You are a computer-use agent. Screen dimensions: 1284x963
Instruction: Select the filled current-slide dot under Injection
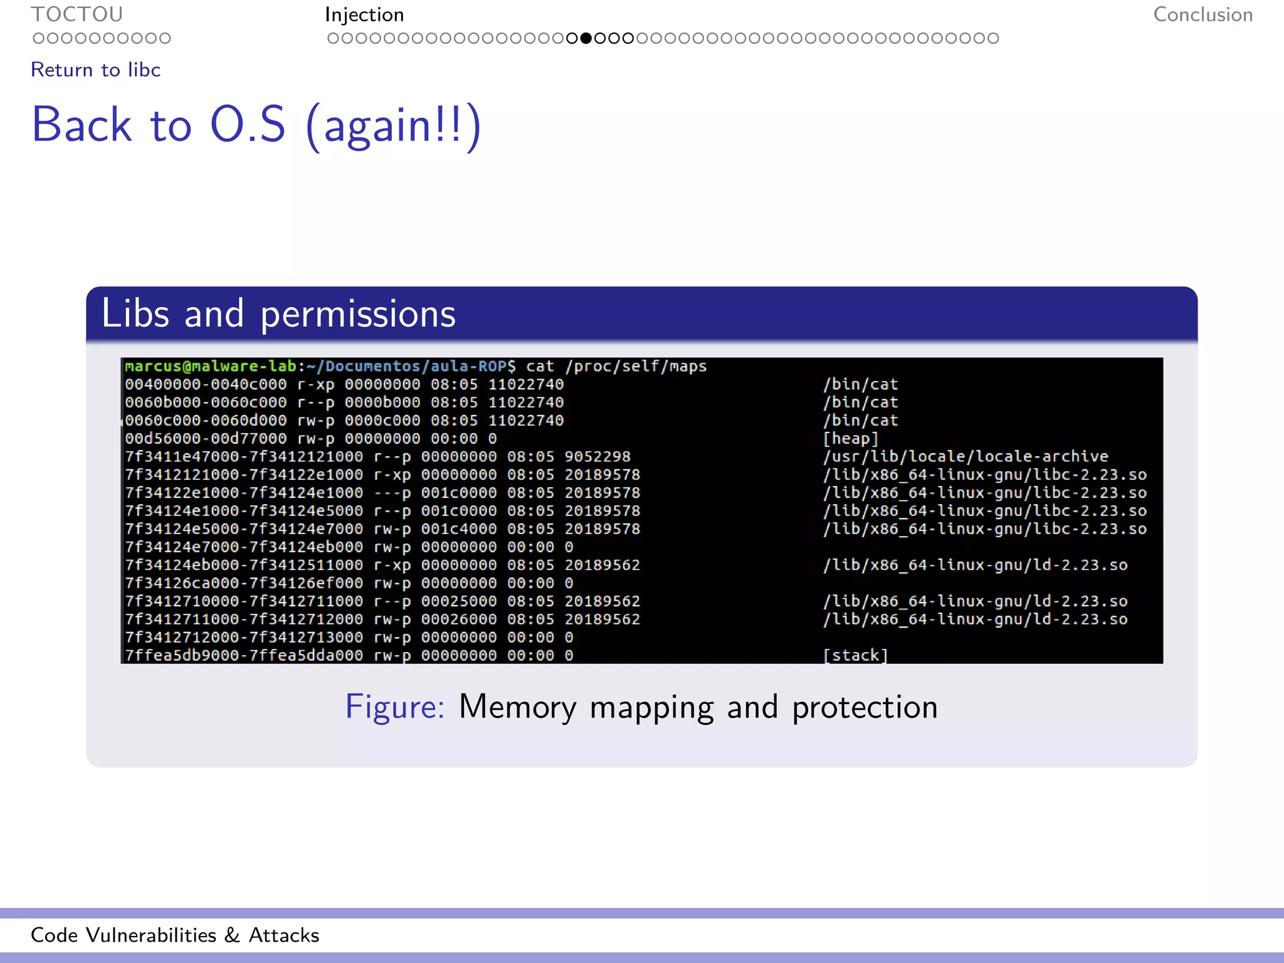tap(586, 38)
